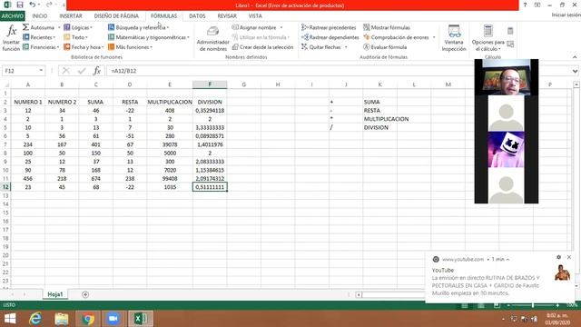Screen dimensions: 581x327
Task: Open Zoom from taskbar
Action: click(113, 319)
